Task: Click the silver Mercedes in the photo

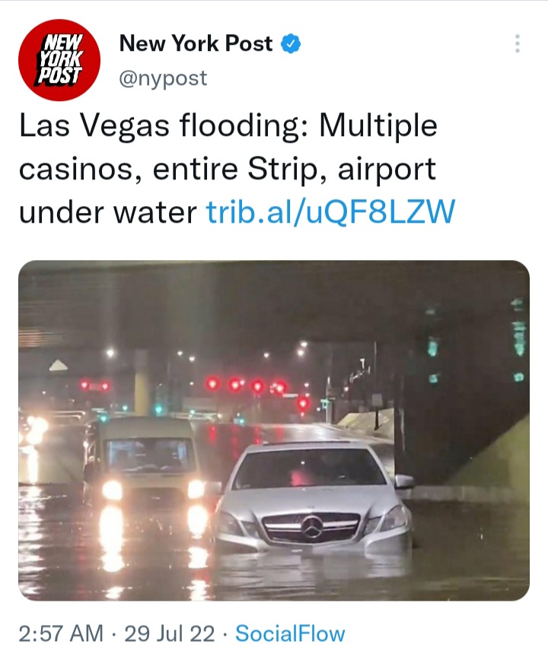Action: [x=314, y=497]
